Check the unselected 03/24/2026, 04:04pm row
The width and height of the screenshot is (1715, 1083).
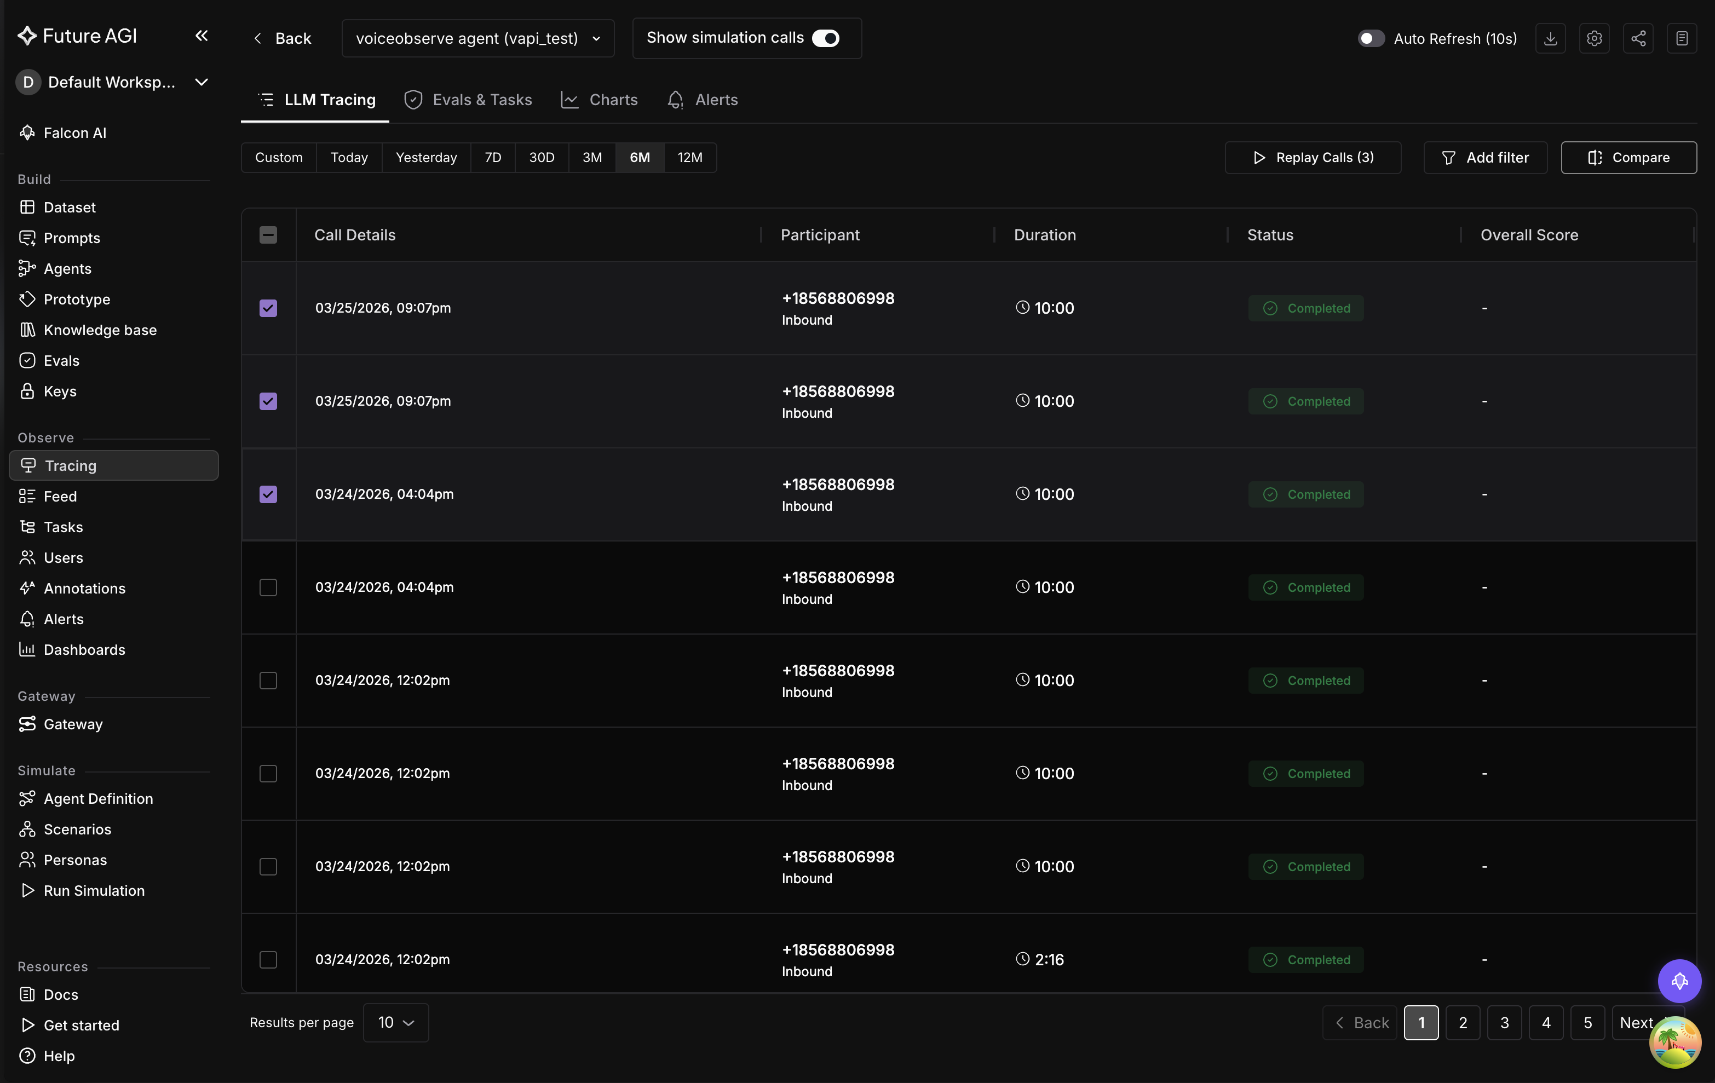tap(268, 587)
